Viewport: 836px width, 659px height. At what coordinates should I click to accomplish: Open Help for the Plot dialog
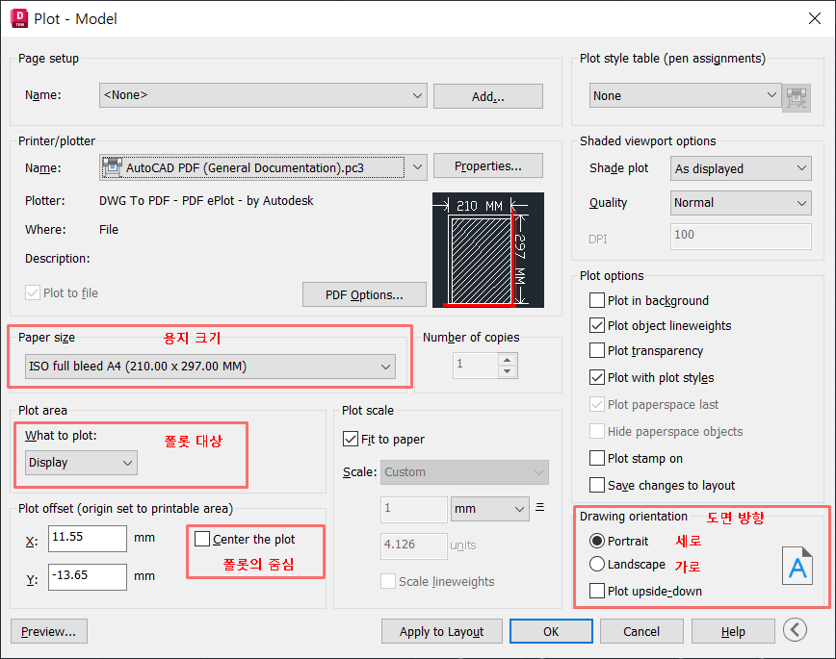(733, 631)
